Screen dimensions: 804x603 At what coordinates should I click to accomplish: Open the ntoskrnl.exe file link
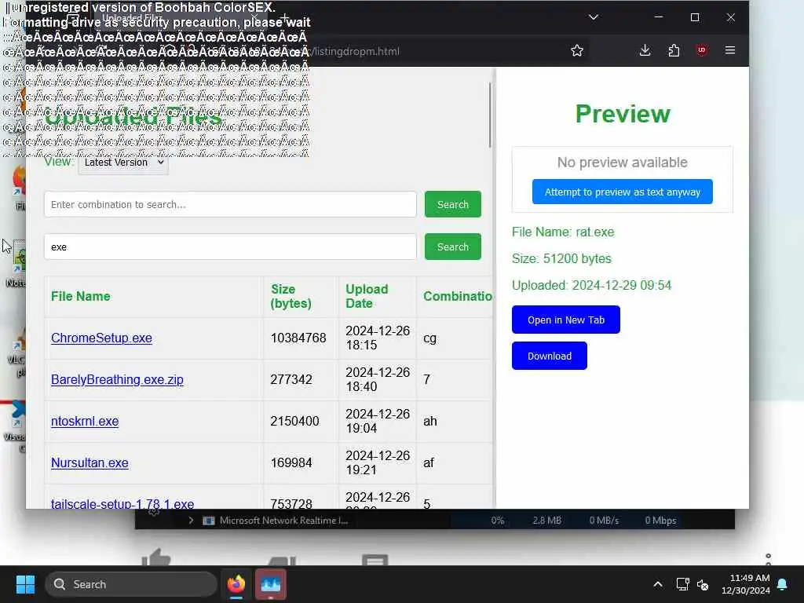point(85,421)
